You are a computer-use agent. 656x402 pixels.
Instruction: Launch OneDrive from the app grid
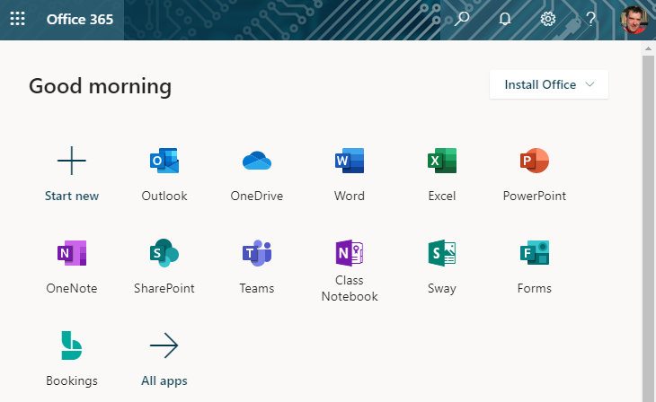tap(257, 162)
